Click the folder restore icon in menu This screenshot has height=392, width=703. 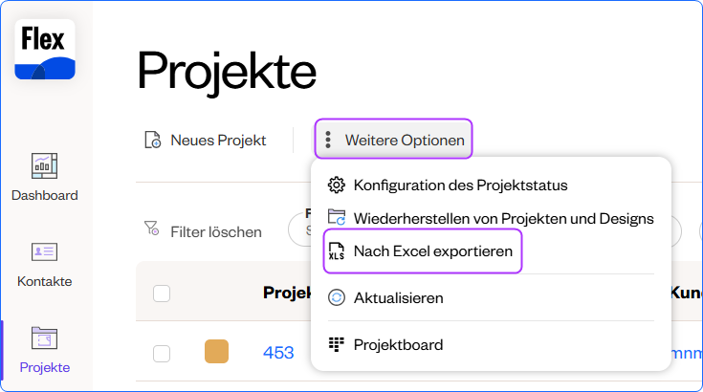336,218
